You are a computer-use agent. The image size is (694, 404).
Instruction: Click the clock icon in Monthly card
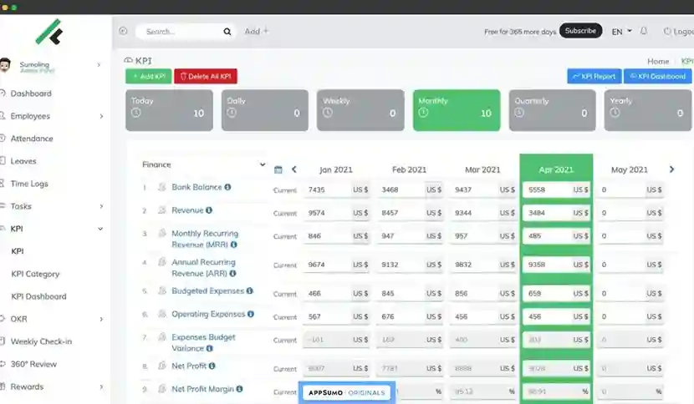click(x=423, y=113)
